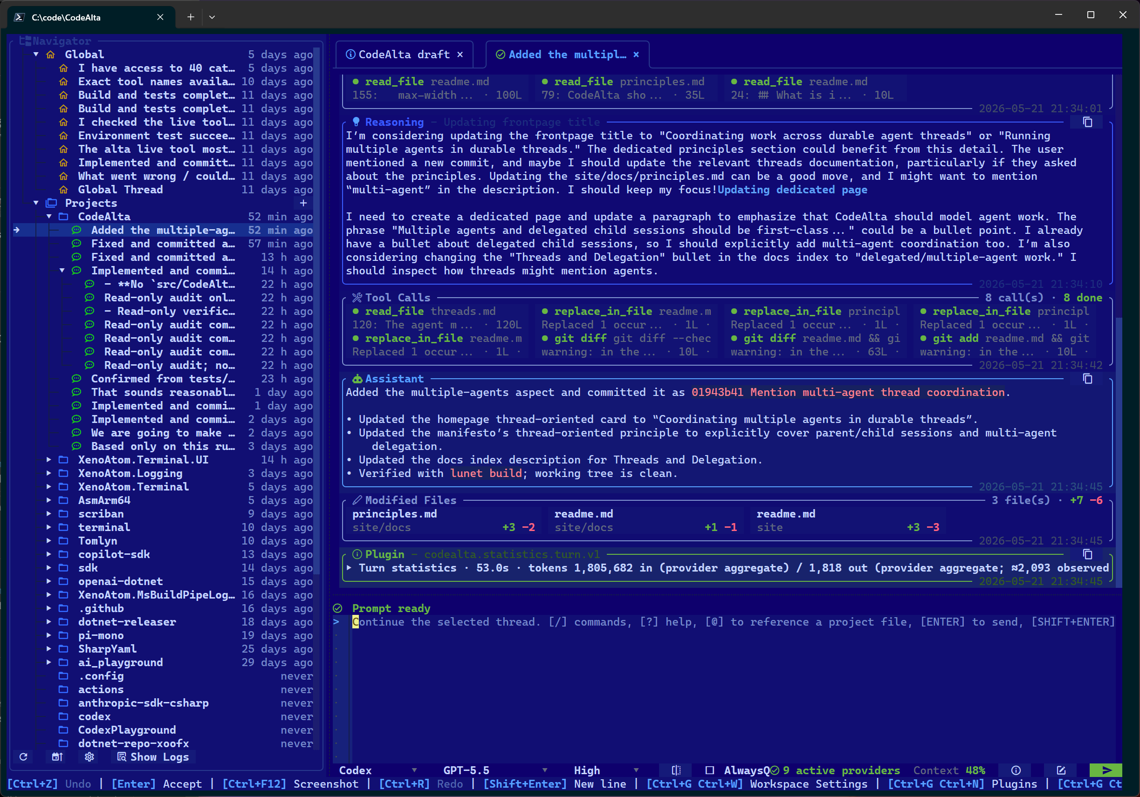Open the GPT-5.5 model dropdown
1140x797 pixels.
coord(495,770)
